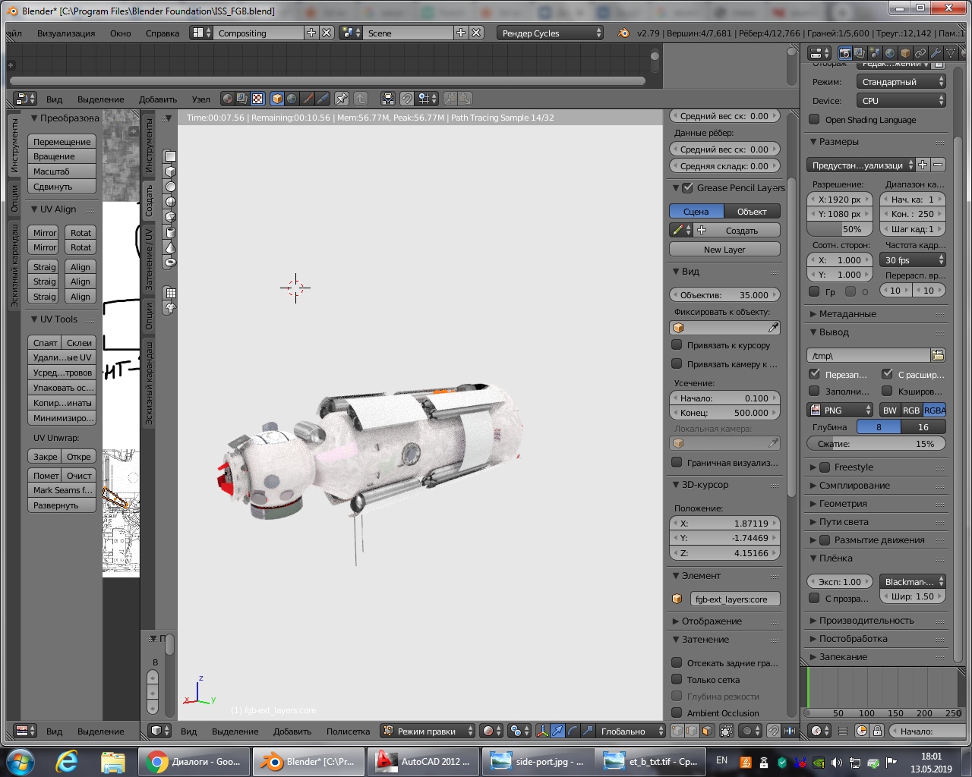Open the Справка menu in the top bar
This screenshot has height=777, width=972.
(163, 33)
